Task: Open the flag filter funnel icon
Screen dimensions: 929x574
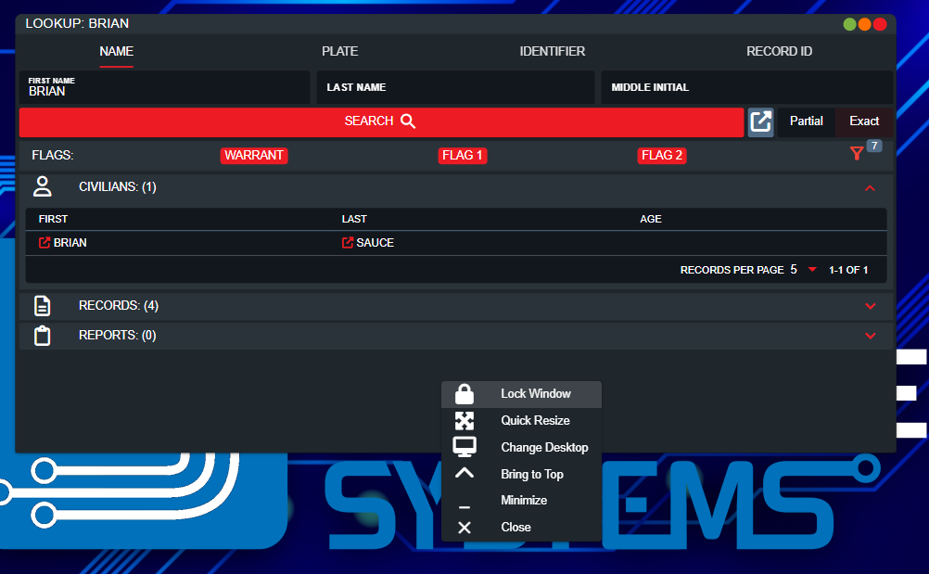Action: pos(857,154)
